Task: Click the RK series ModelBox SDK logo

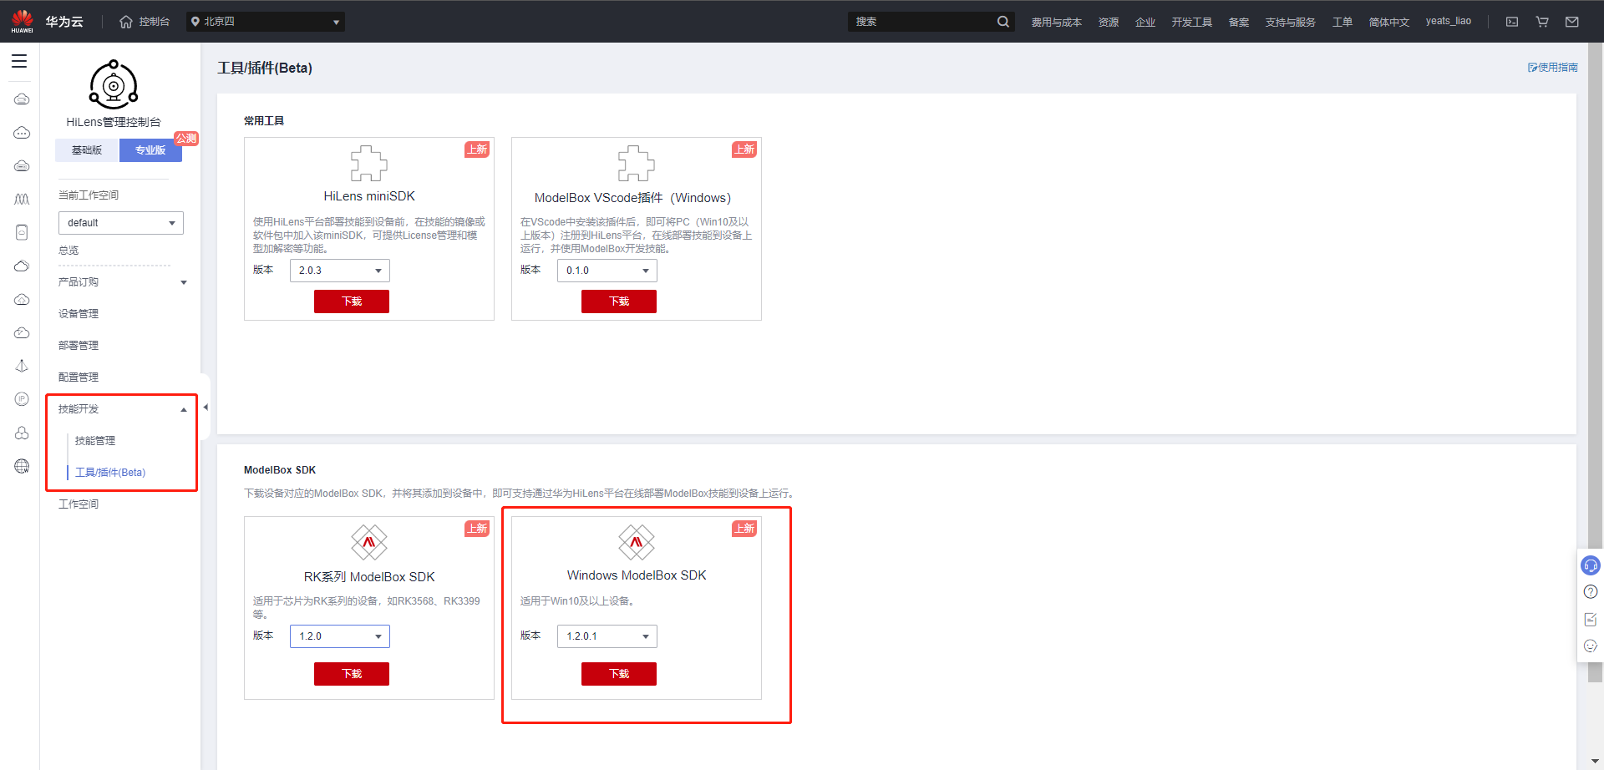Action: (368, 542)
